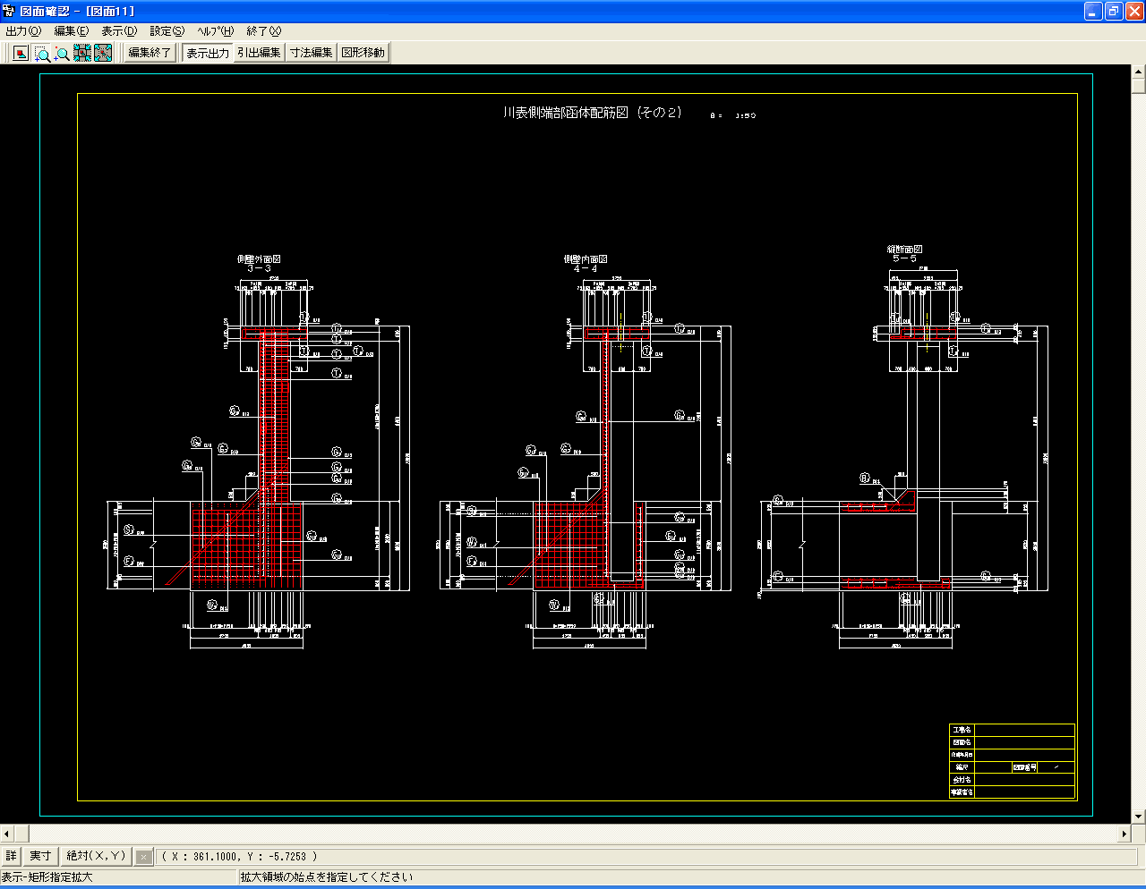This screenshot has width=1146, height=889.
Task: Toggle the 詳 detail button
Action: (11, 856)
